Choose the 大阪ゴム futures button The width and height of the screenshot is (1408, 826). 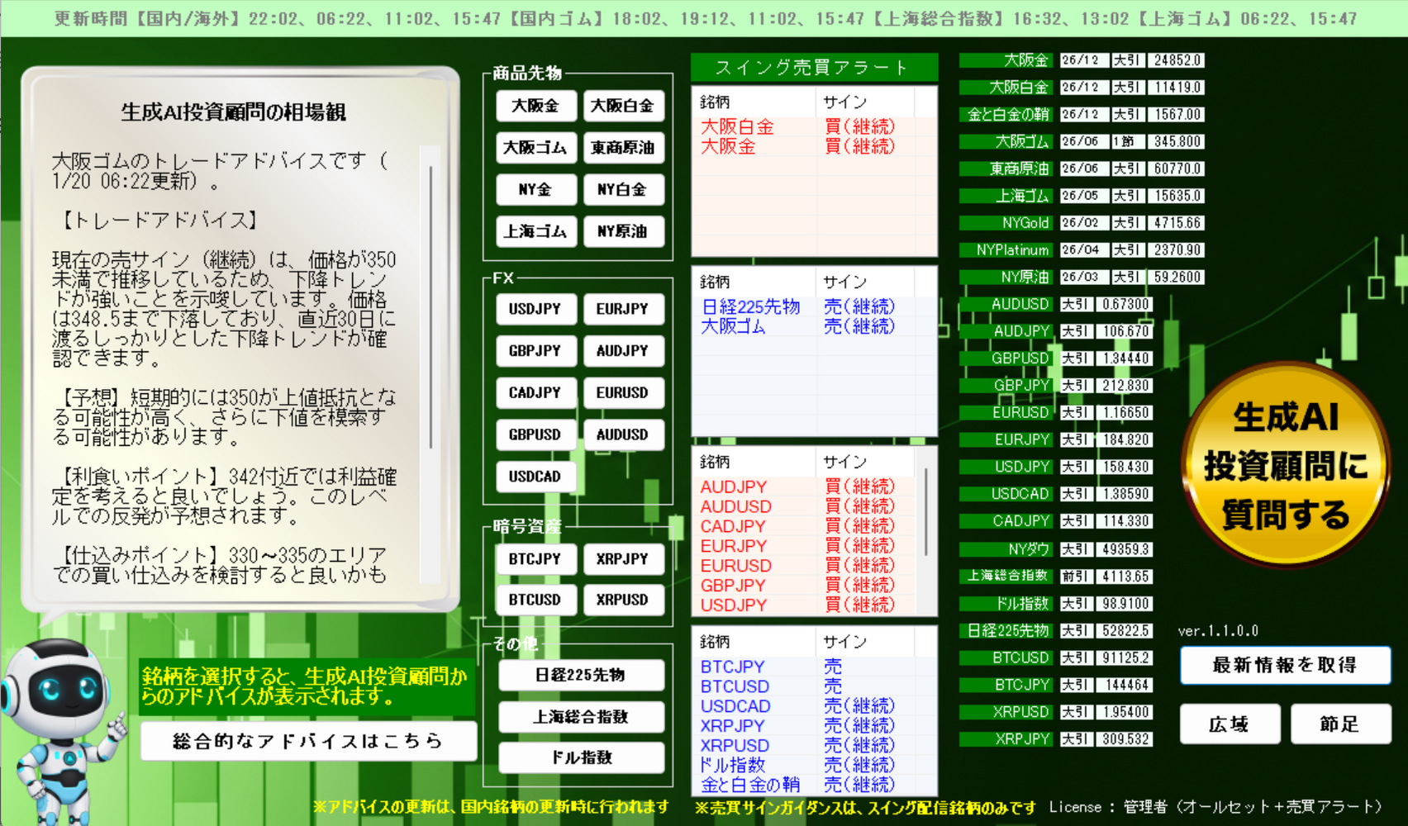point(535,148)
